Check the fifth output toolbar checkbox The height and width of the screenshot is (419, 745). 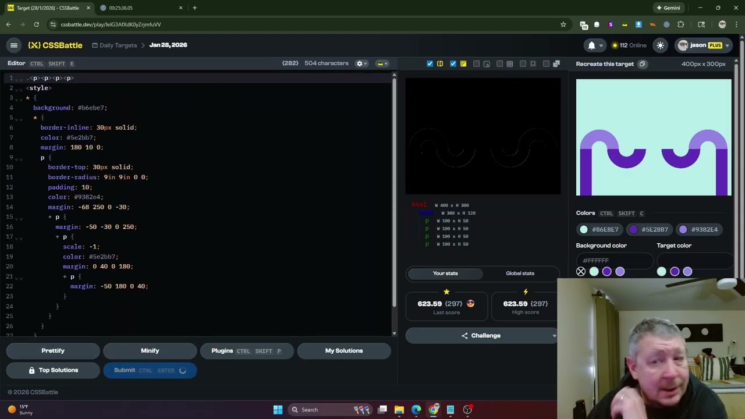523,63
